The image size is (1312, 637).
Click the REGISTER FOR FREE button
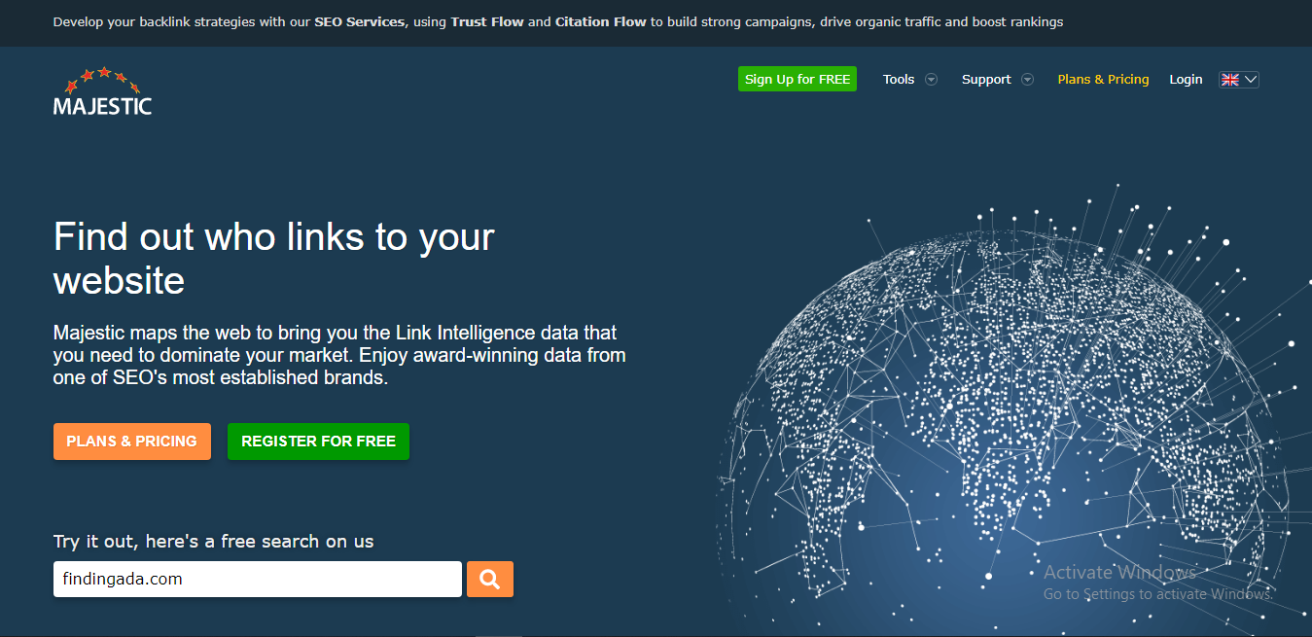click(318, 442)
